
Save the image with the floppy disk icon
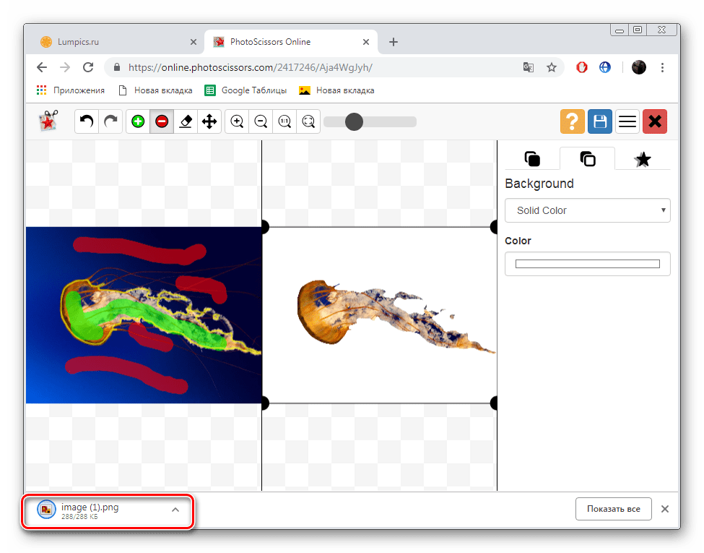pyautogui.click(x=599, y=121)
